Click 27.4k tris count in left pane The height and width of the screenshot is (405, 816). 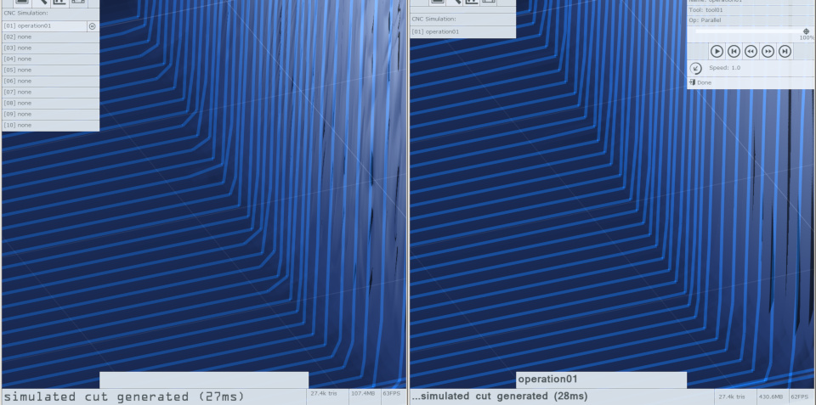(324, 394)
